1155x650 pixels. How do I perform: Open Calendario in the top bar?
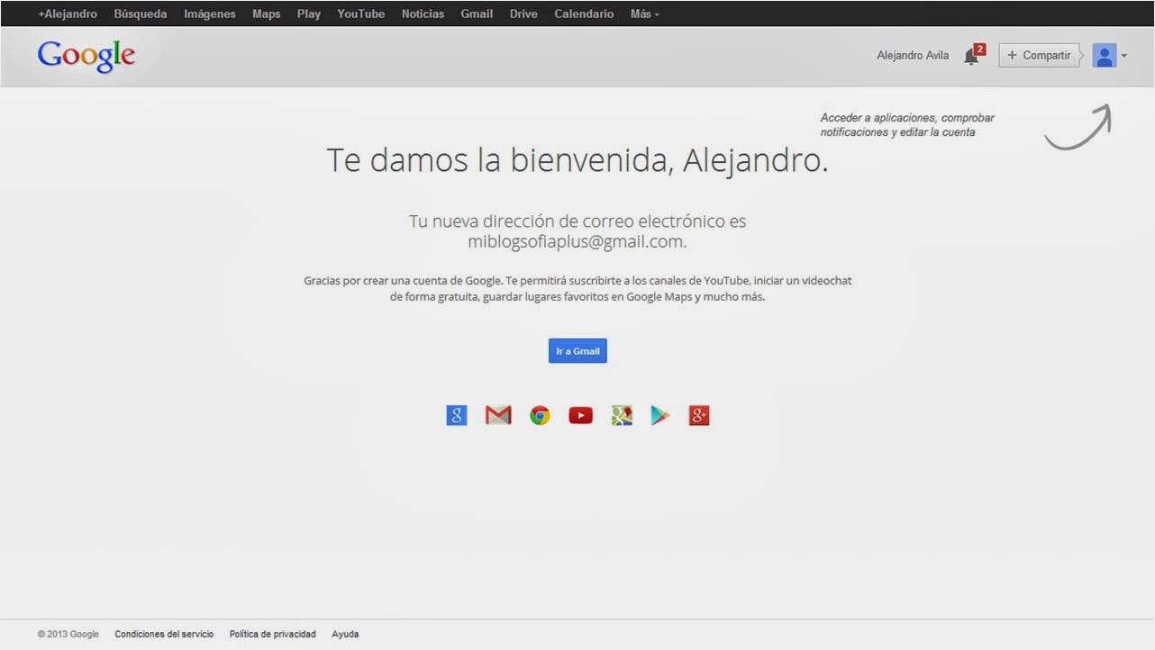tap(584, 14)
